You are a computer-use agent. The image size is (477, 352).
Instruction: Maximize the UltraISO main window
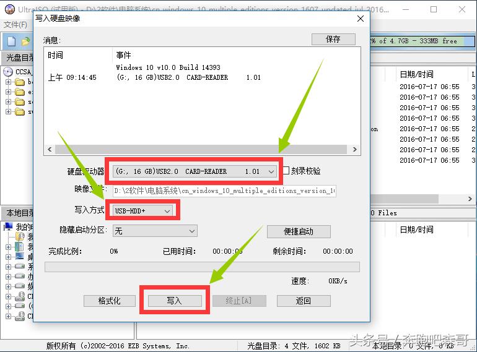point(434,10)
